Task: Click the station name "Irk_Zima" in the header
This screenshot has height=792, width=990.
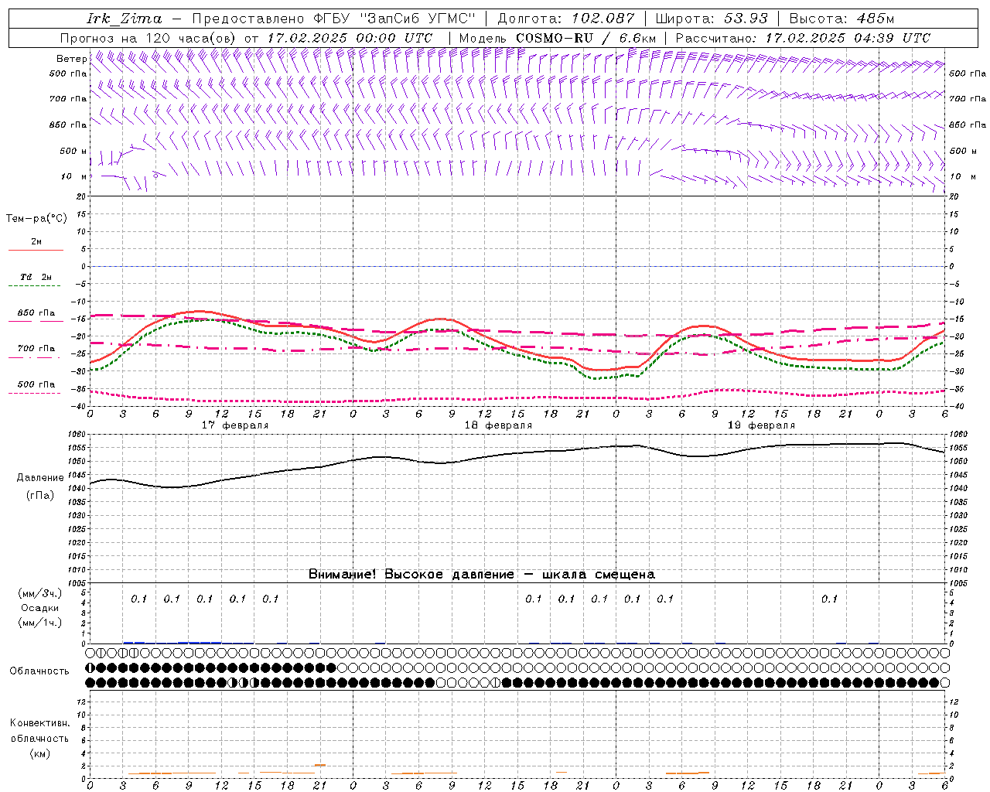Action: point(124,19)
